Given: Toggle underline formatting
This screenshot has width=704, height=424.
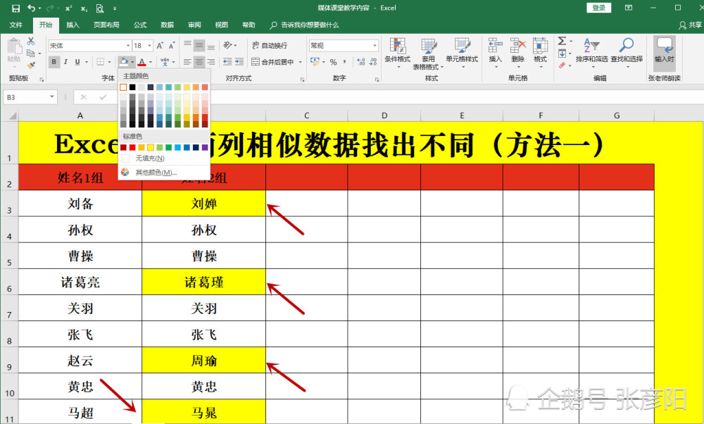Looking at the screenshot, I should click(77, 61).
